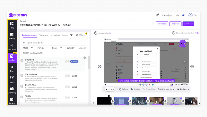Viewport: 207px width, 117px height.
Task: Open the Format sidebar section
Action: [12, 101]
